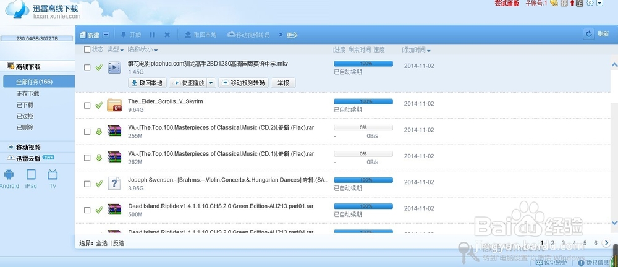Click the BT folder icon of Skyrim
The image size is (618, 267).
pyautogui.click(x=114, y=105)
